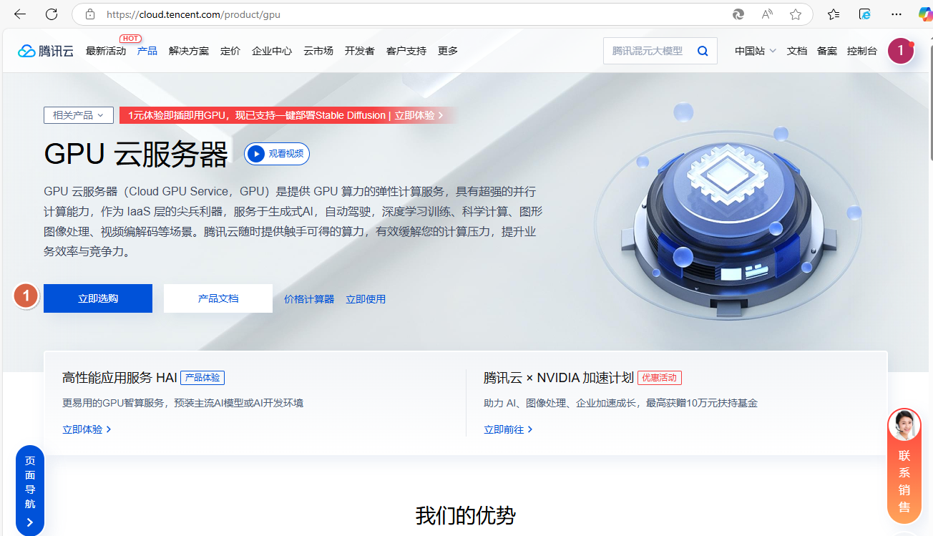Click the text 最高获赠10万元扶持基金
This screenshot has height=536, width=933.
702,403
